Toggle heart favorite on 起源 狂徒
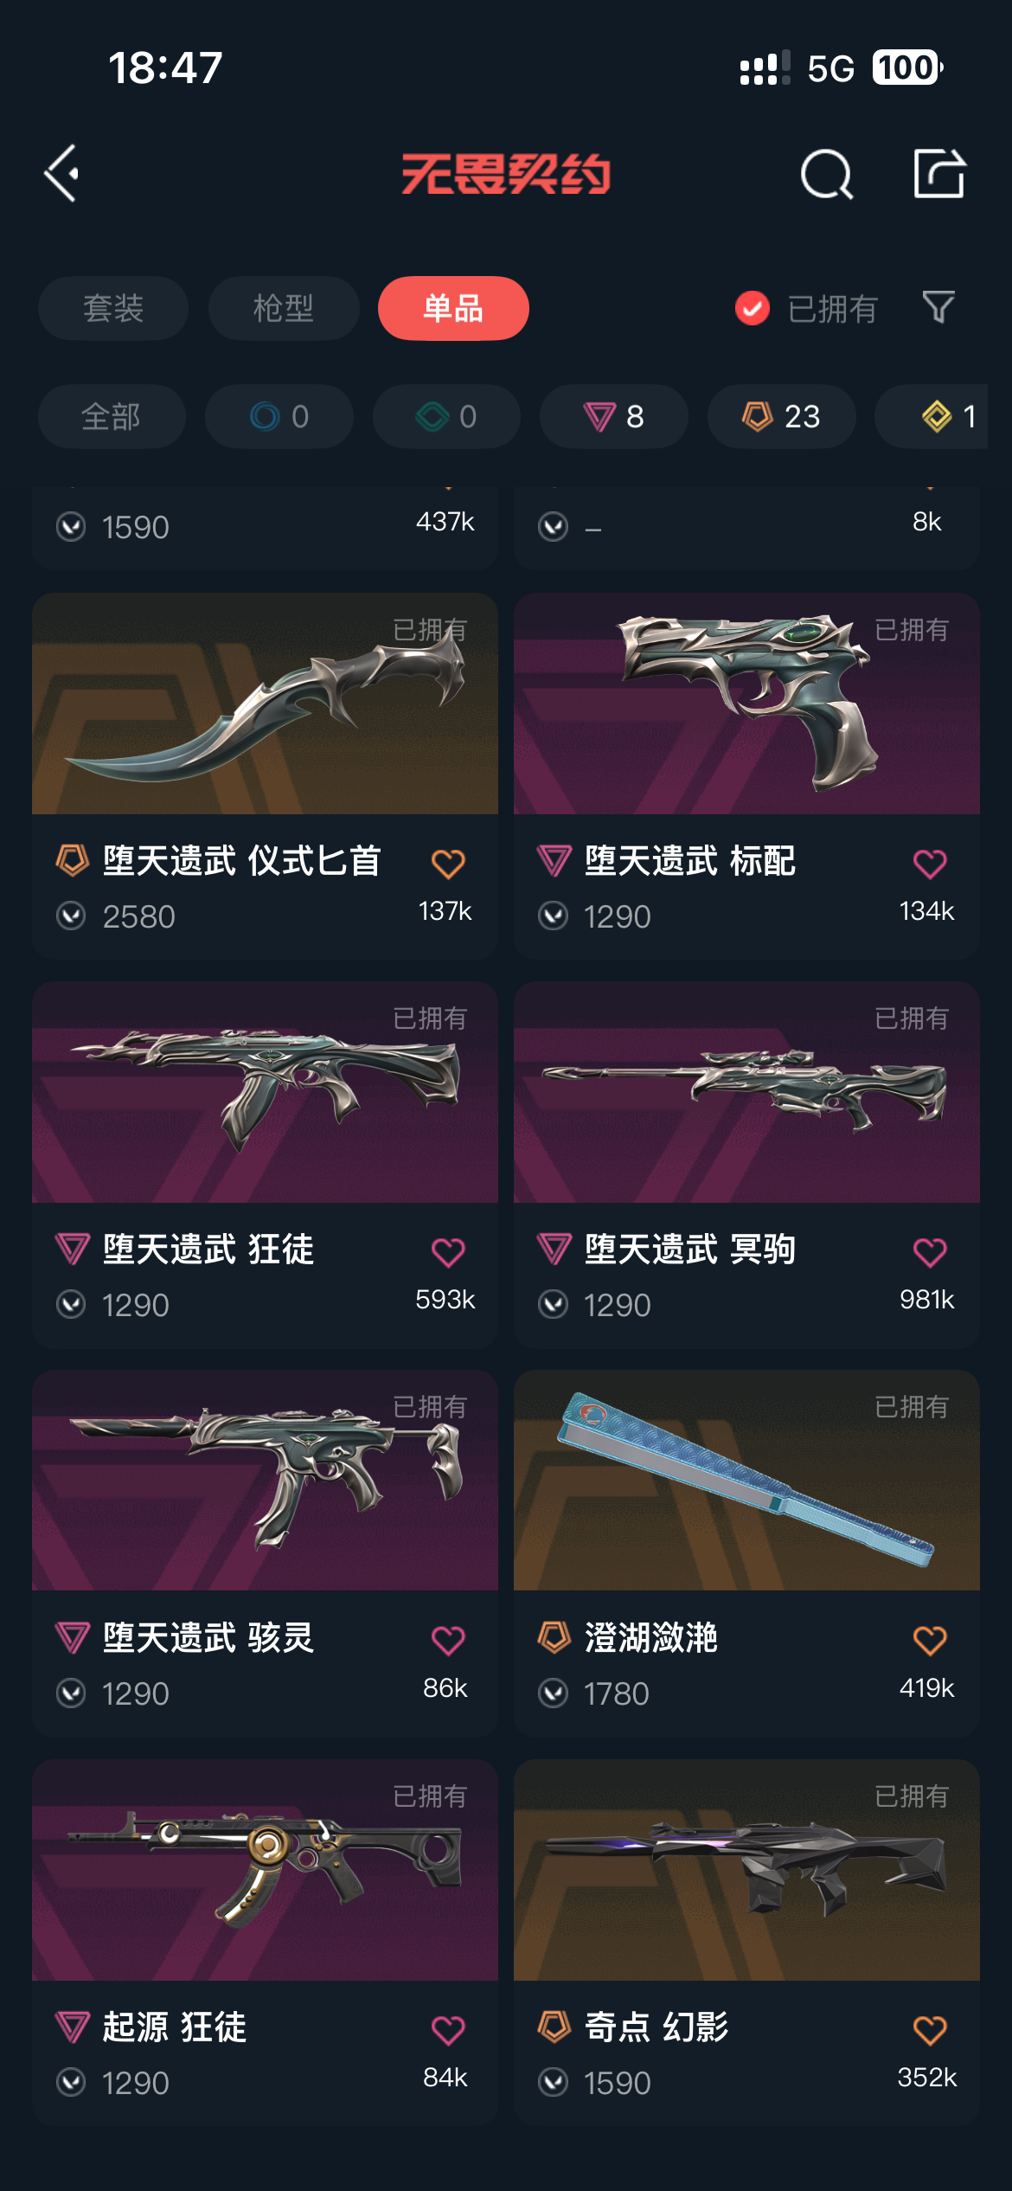This screenshot has height=2191, width=1012. pyautogui.click(x=448, y=2029)
